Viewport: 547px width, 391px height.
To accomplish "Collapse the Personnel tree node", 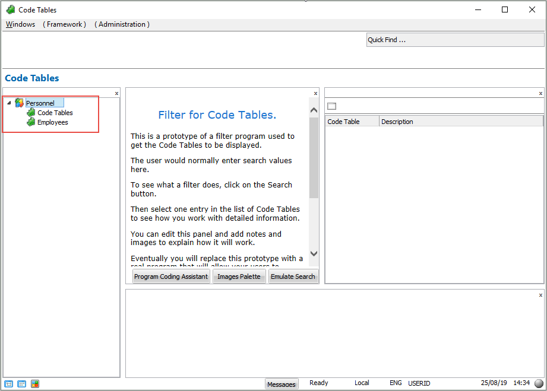I will 9,103.
